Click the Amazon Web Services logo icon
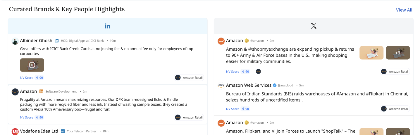Viewport: 420px width, 135px height. pos(221,85)
